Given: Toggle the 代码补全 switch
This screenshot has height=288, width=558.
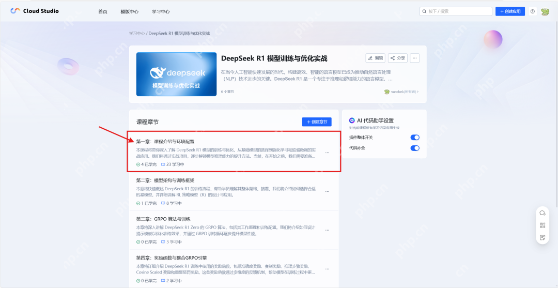Looking at the screenshot, I should [x=415, y=148].
